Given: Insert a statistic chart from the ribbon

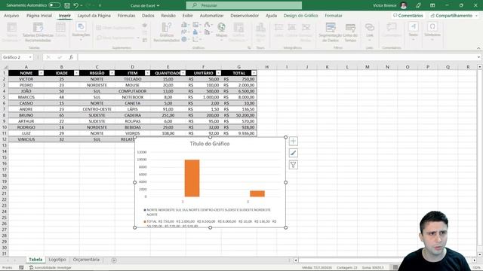Looking at the screenshot, I should pyautogui.click(x=195, y=32).
